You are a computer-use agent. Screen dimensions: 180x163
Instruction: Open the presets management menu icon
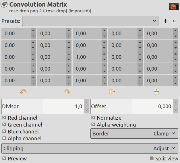pos(174,21)
